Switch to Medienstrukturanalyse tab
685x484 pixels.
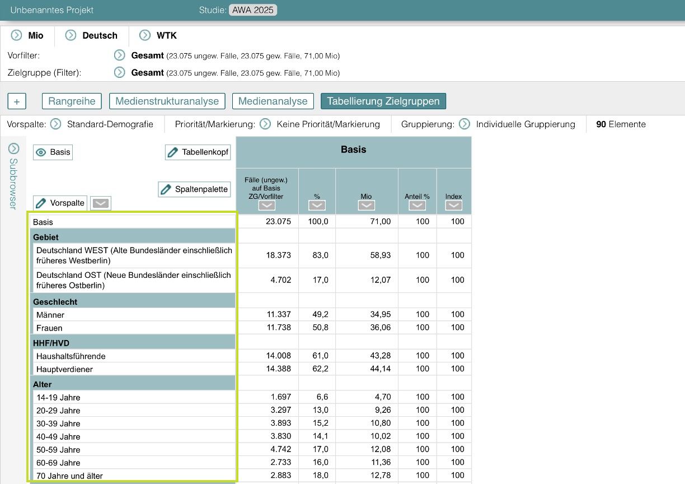click(167, 101)
